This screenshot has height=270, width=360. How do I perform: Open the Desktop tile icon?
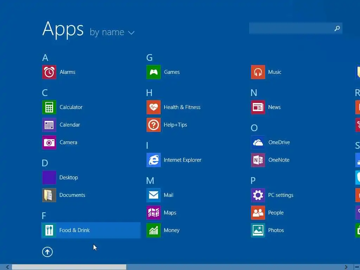coord(49,178)
